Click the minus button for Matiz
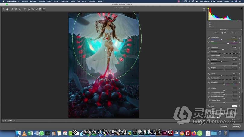Viewport: 244px width, 137px height. pyautogui.click(x=209, y=42)
